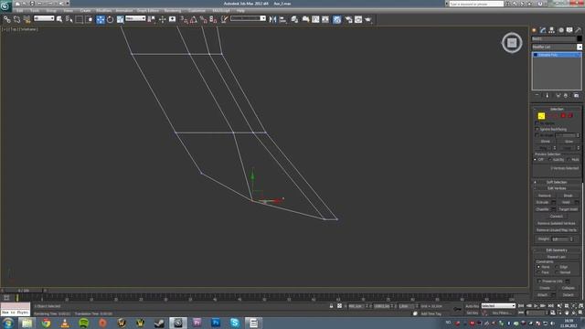Select the Polygon sub-object level icon

(563, 116)
